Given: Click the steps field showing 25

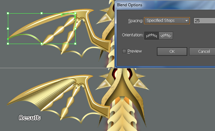Looking at the screenshot, I should coord(204,21).
